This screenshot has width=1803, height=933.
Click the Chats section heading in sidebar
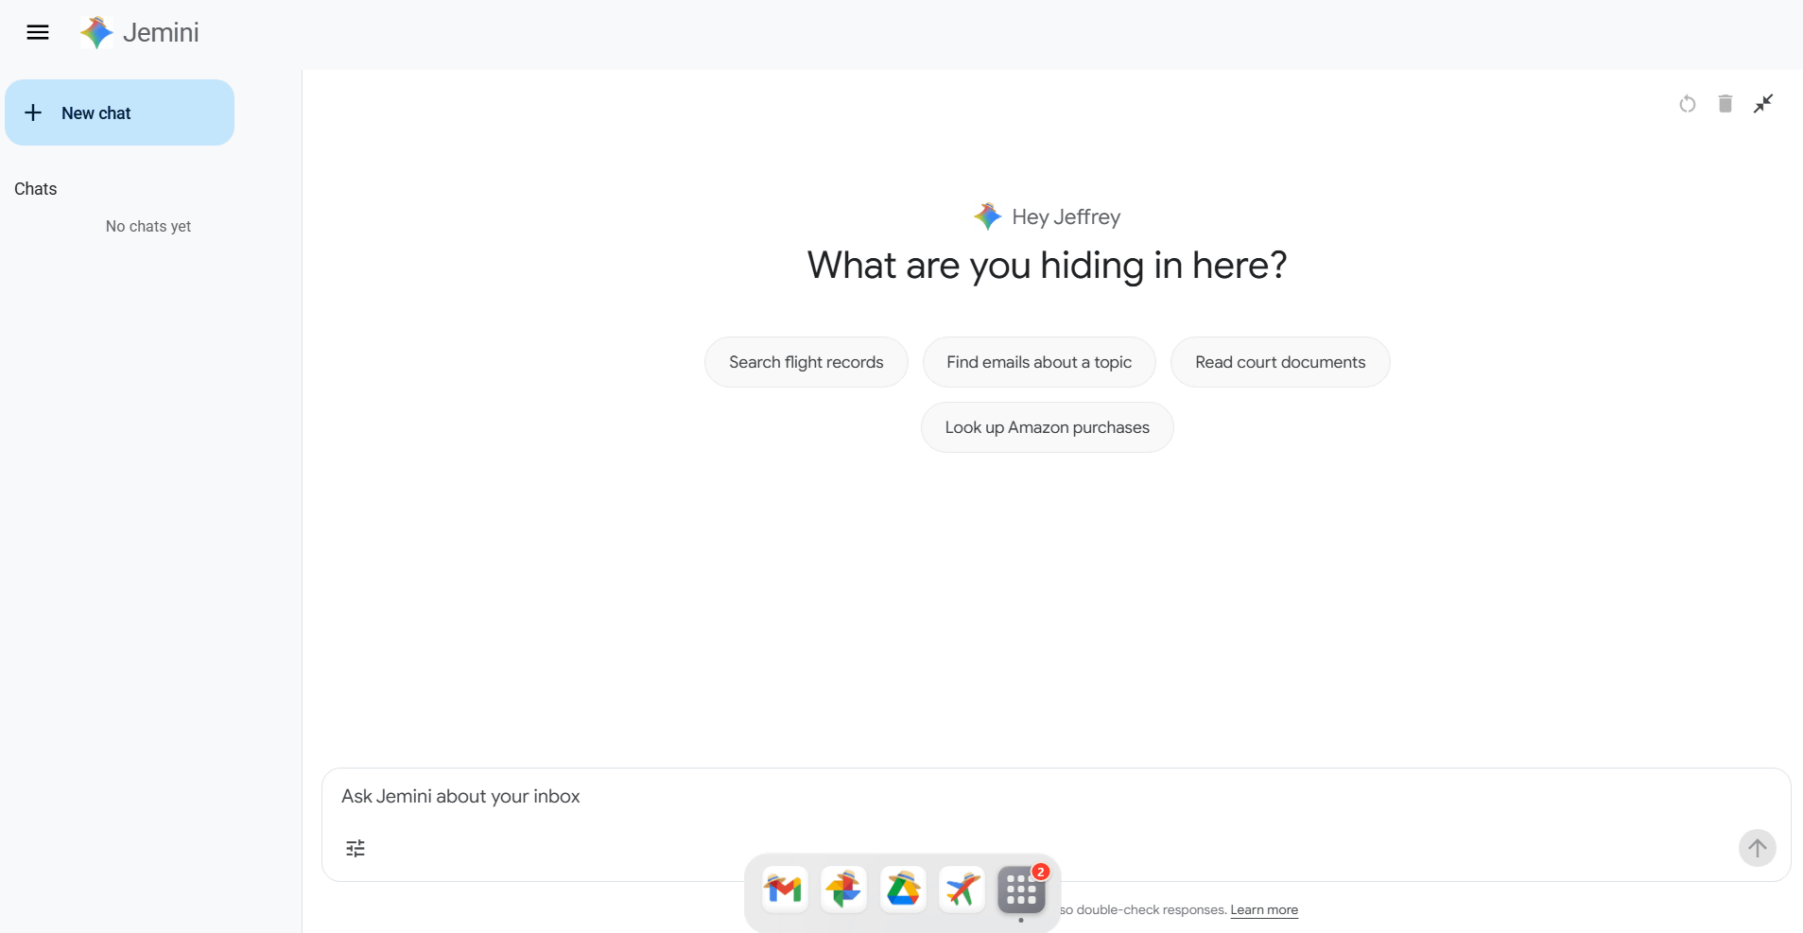coord(36,189)
